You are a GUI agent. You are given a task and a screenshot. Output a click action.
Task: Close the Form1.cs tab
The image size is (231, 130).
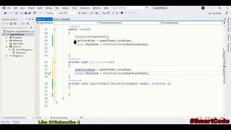[x=51, y=19]
